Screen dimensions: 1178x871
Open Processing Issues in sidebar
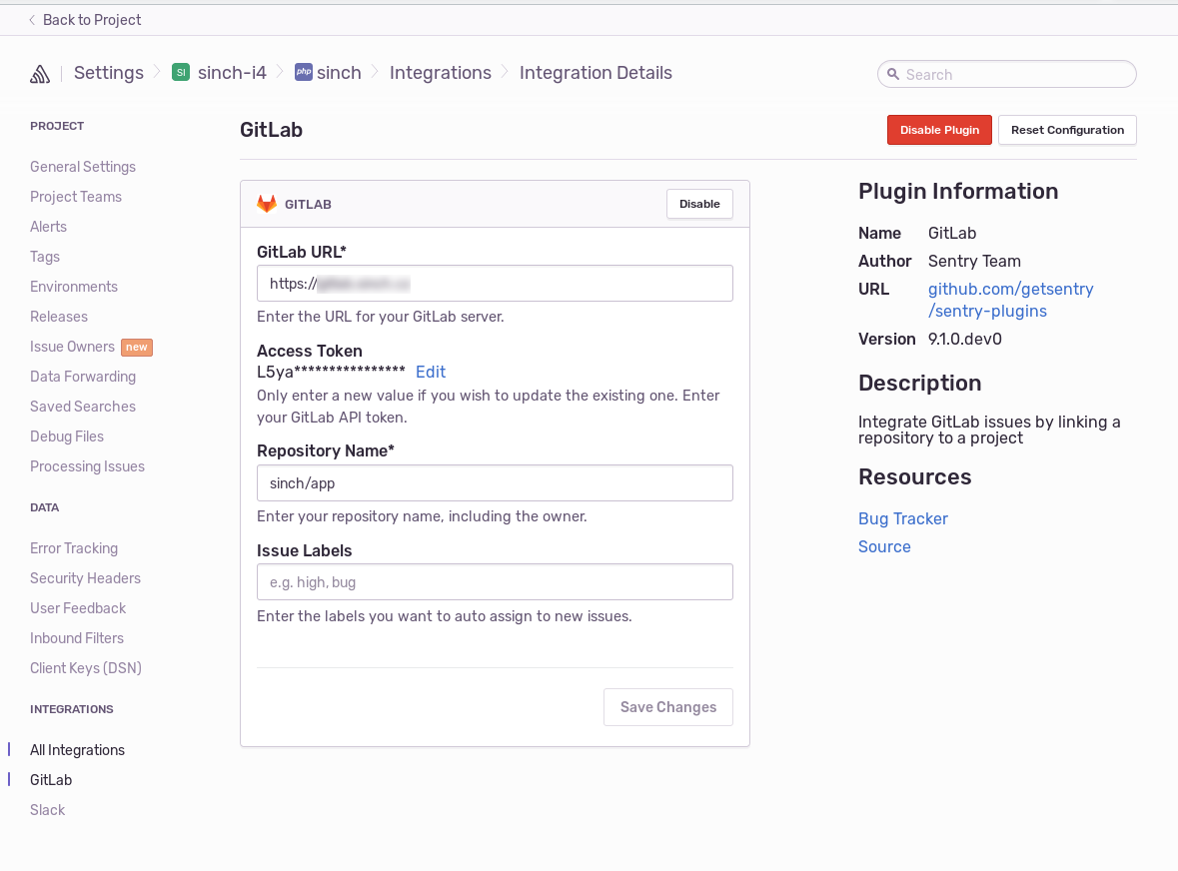[87, 467]
